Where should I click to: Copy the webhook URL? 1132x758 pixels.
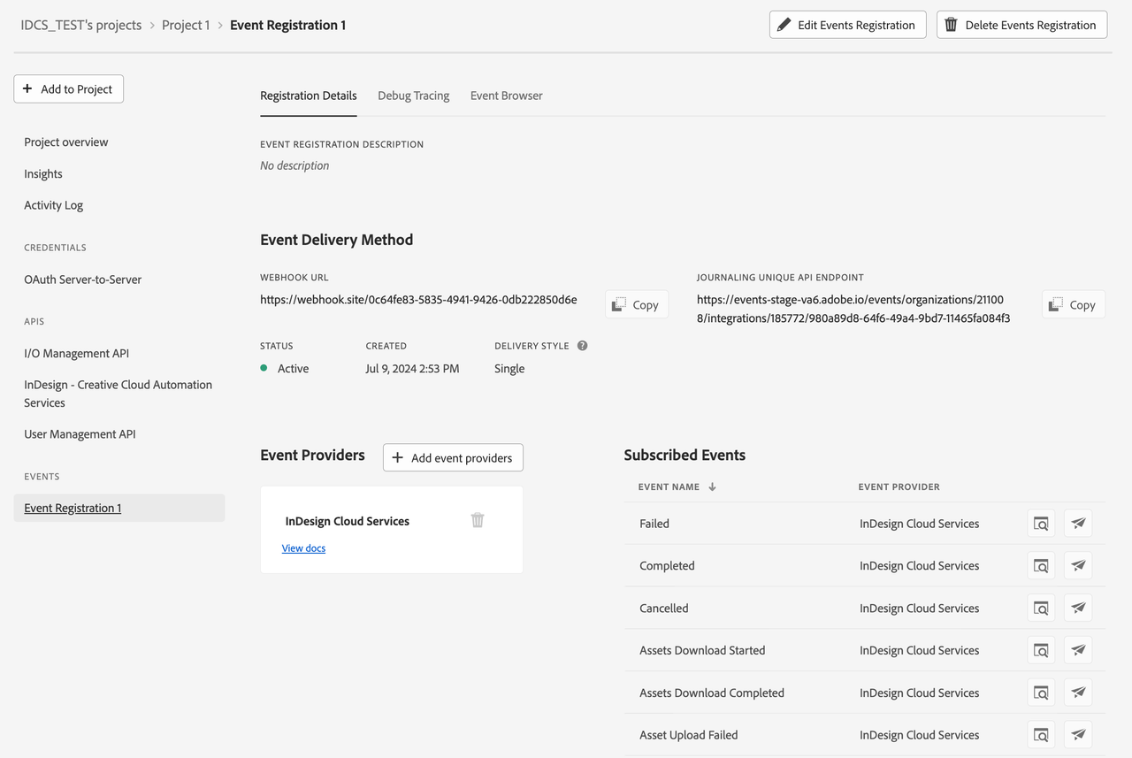click(x=637, y=304)
